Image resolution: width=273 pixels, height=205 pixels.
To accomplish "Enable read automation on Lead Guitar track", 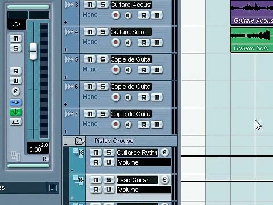I will pos(96,190).
